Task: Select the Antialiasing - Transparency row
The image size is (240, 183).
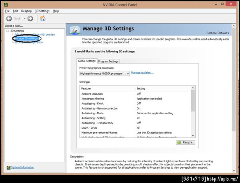Action: (136, 123)
